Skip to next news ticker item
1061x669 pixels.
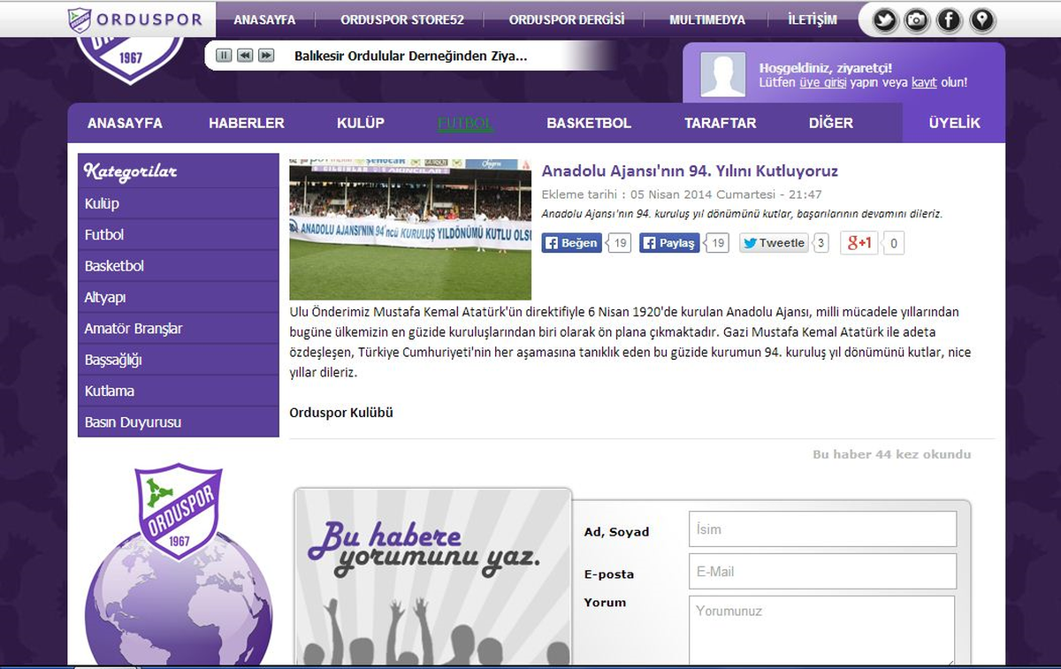click(266, 56)
